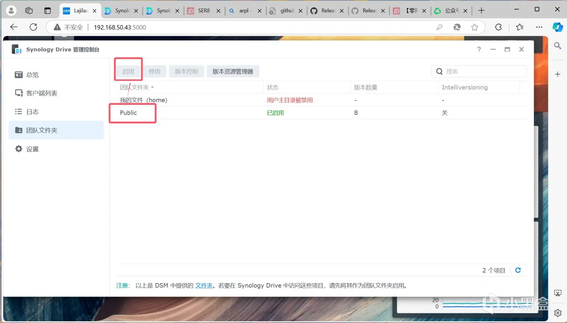Open Edge sidebar settings gear

tap(558, 313)
